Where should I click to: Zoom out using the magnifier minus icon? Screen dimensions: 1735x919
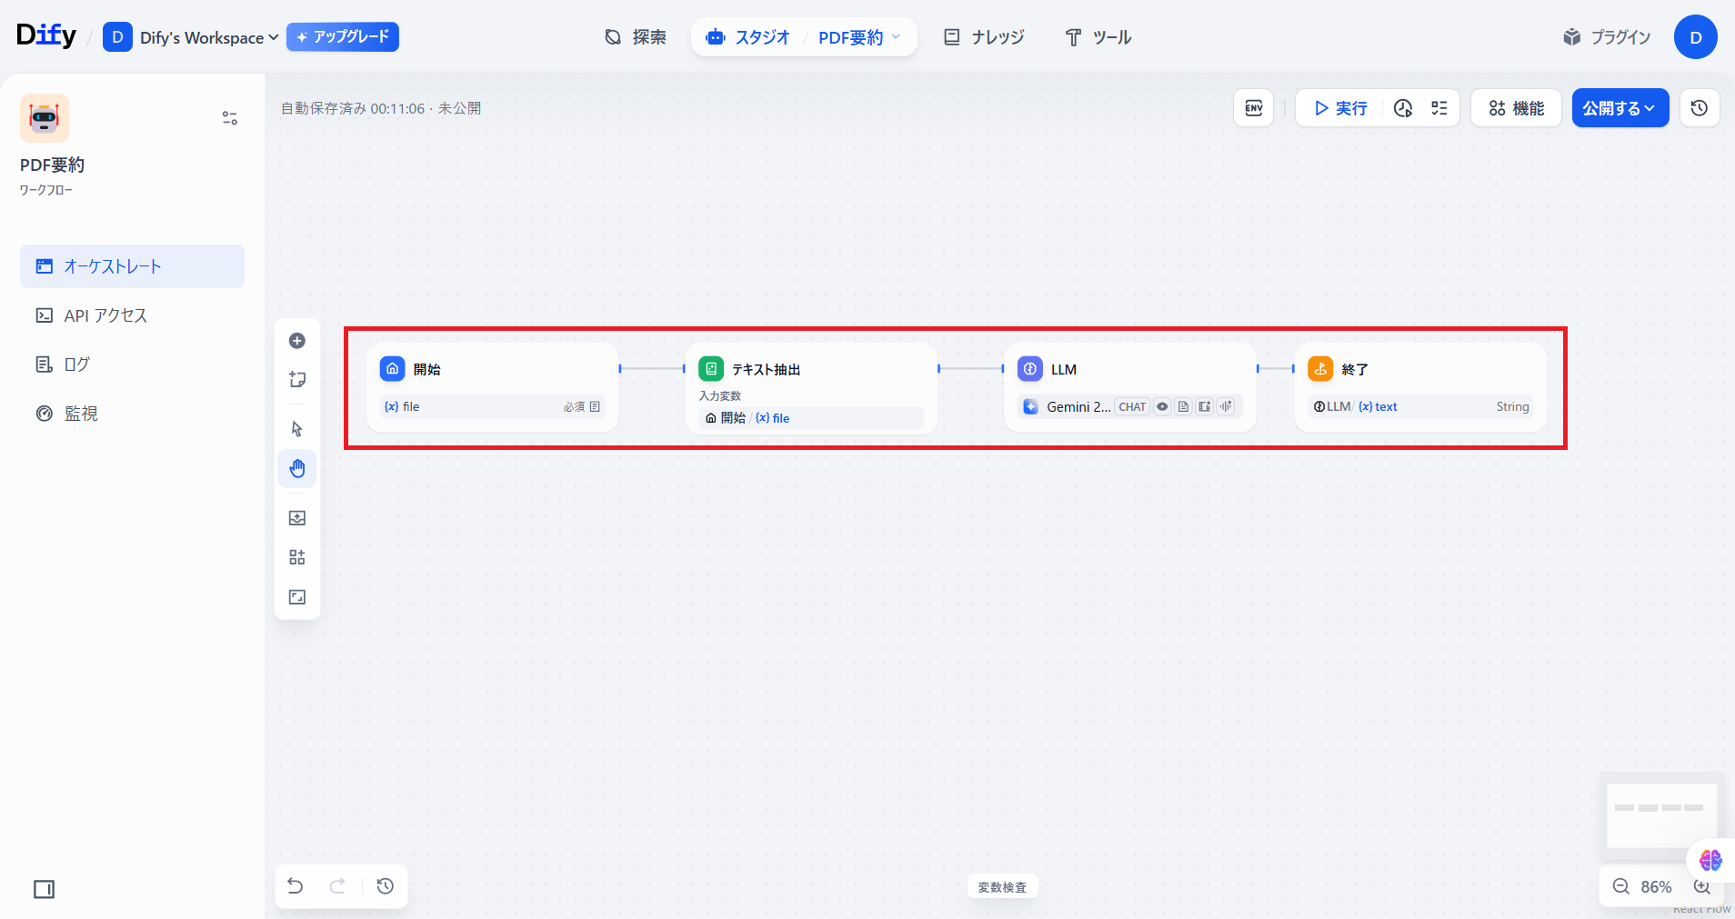[x=1620, y=886]
